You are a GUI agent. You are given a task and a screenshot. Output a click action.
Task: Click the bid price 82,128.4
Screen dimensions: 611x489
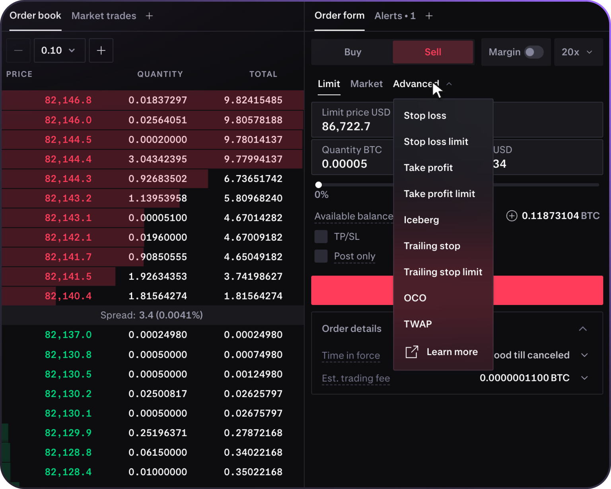tap(68, 472)
